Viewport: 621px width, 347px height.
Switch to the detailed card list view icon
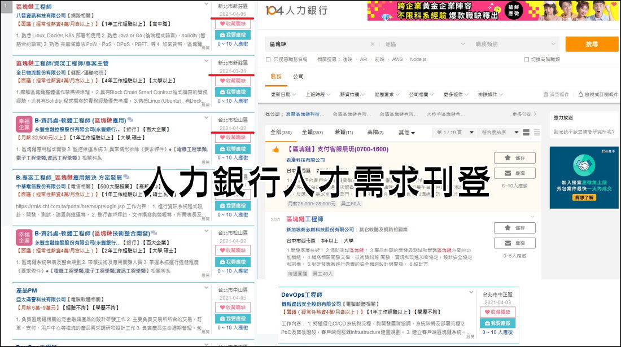(526, 133)
